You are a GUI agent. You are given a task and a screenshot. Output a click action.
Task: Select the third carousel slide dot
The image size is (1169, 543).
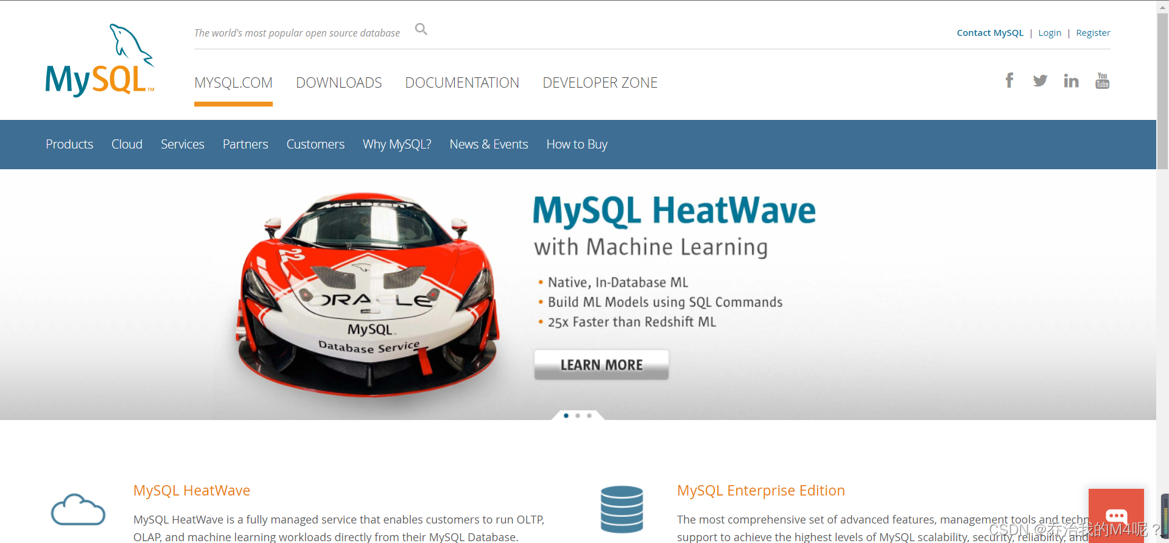click(589, 416)
